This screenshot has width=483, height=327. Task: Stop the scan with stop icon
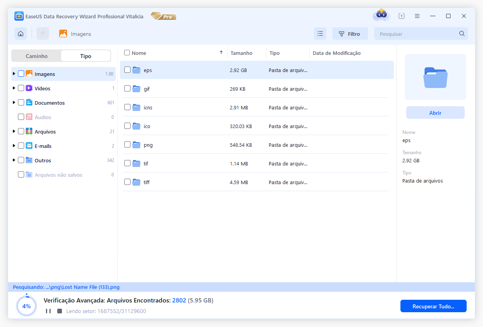[60, 311]
